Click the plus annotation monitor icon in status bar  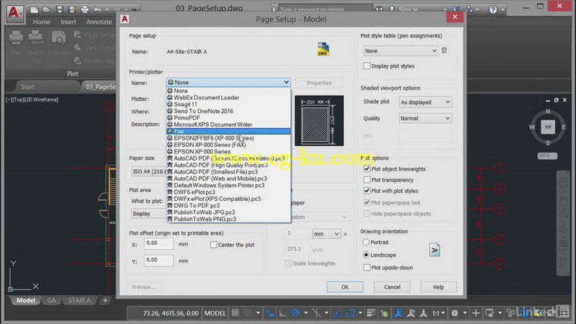(476, 313)
